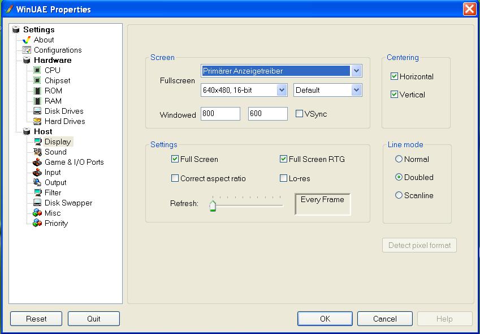This screenshot has height=334, width=480.
Task: Click the Filter monitor icon
Action: point(38,192)
